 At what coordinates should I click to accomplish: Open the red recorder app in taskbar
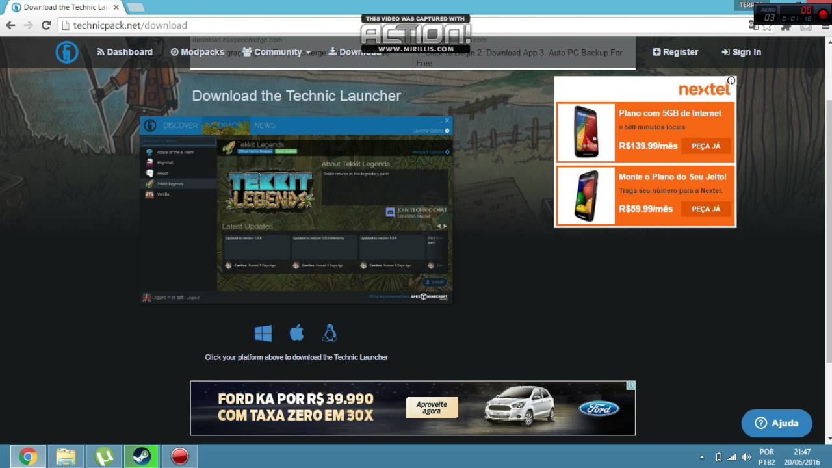[x=179, y=457]
